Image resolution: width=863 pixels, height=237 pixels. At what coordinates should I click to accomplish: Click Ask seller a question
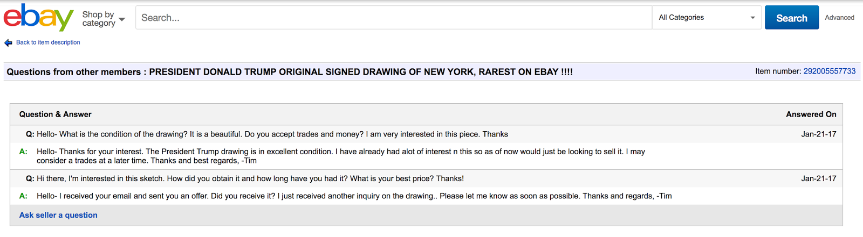(x=58, y=215)
